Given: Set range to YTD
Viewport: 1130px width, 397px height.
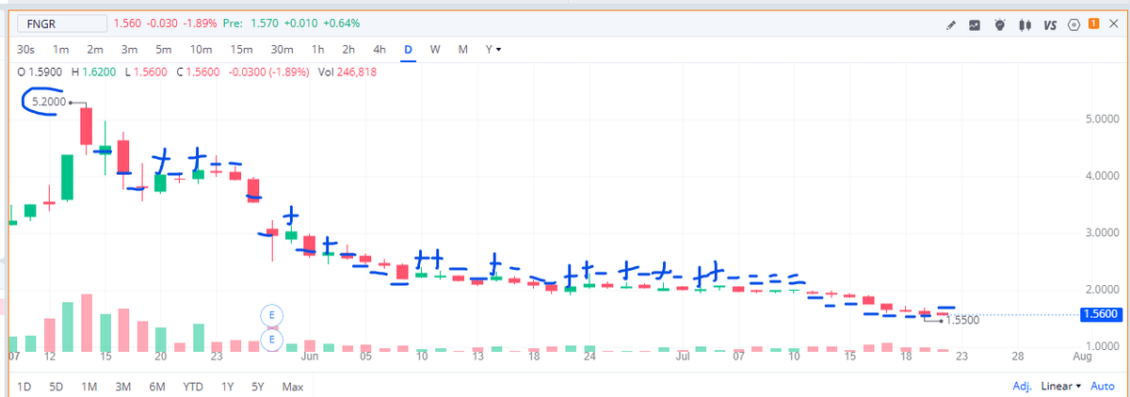Looking at the screenshot, I should [x=193, y=387].
